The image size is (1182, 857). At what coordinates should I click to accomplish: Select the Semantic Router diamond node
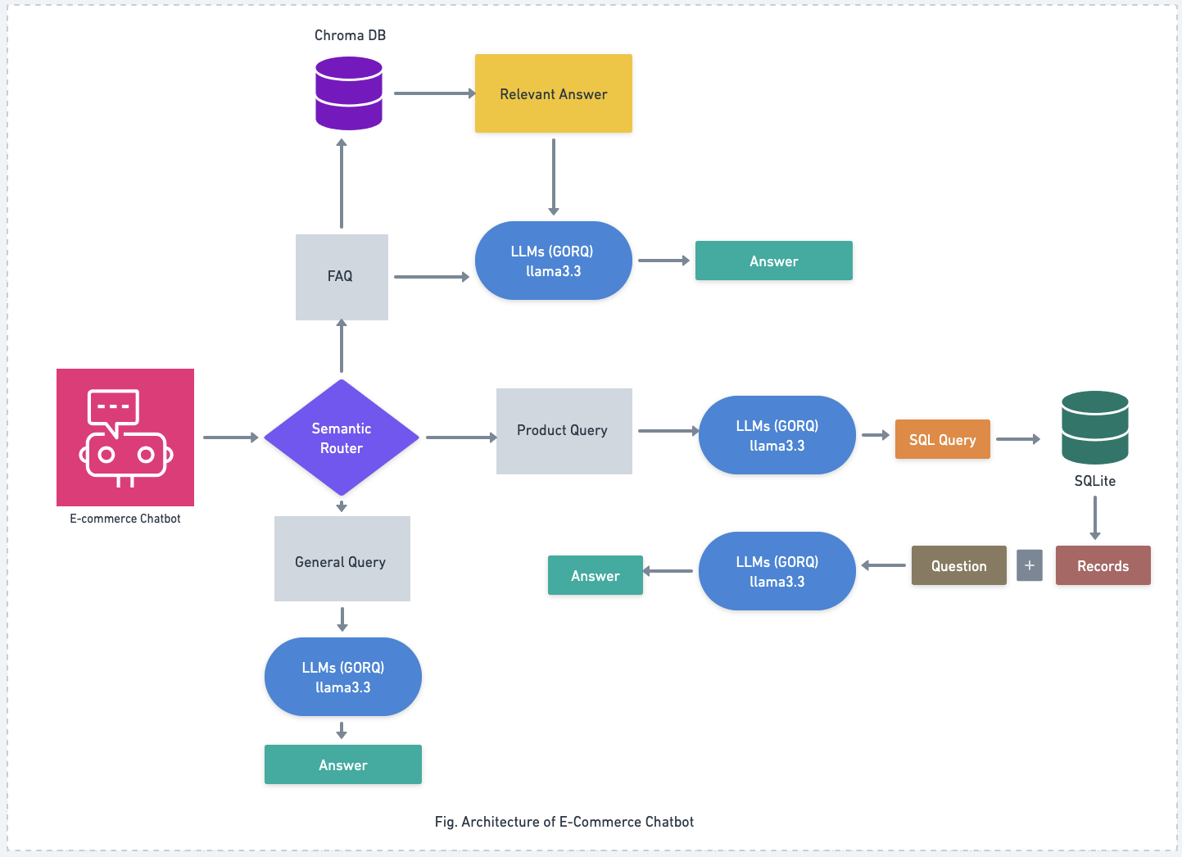342,438
